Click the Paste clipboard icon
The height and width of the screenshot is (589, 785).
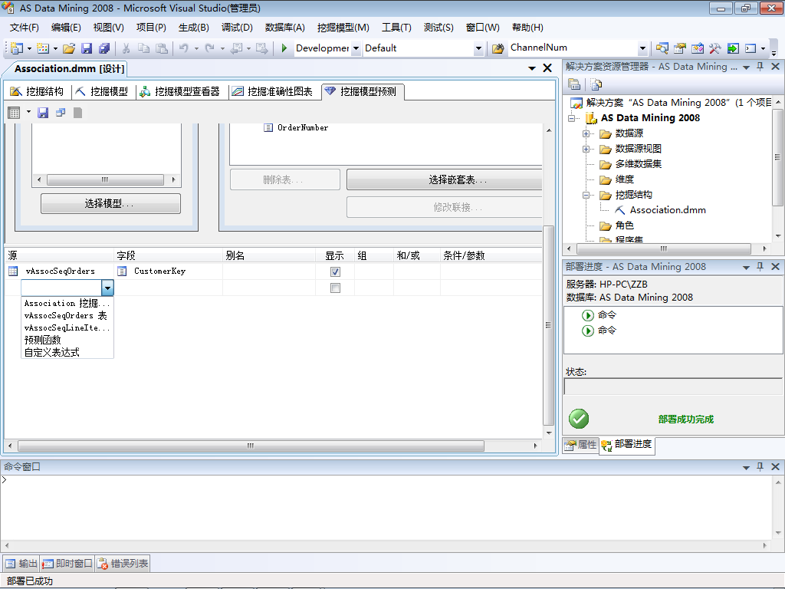(x=161, y=48)
